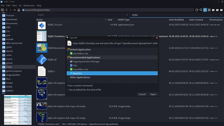The image size is (224, 126).
Task: Open the Help menu
Action: tap(39, 6)
